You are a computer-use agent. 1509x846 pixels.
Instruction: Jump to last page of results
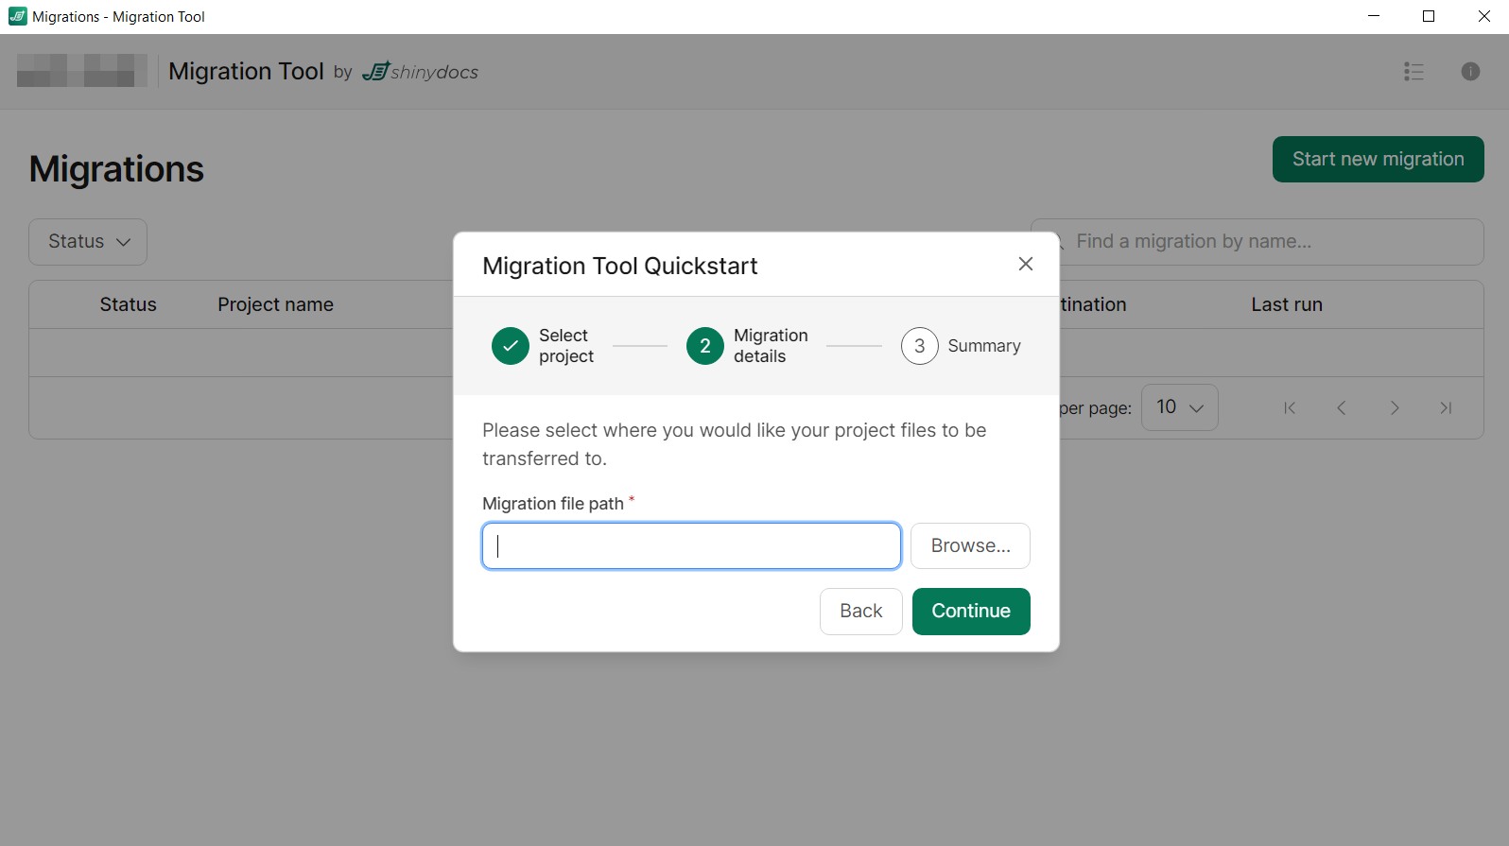pyautogui.click(x=1446, y=408)
